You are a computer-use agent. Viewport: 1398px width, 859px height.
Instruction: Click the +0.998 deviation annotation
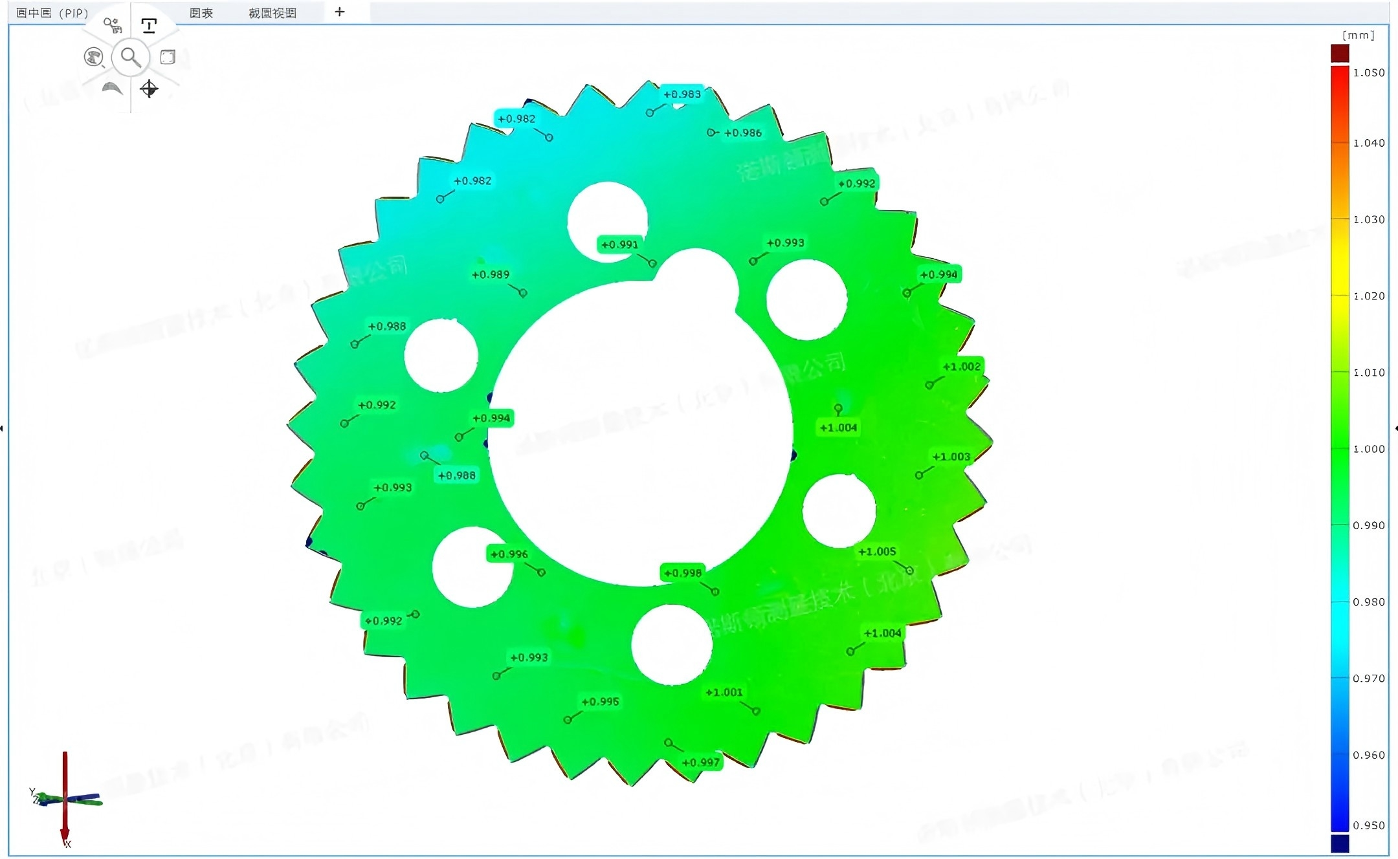[x=683, y=573]
